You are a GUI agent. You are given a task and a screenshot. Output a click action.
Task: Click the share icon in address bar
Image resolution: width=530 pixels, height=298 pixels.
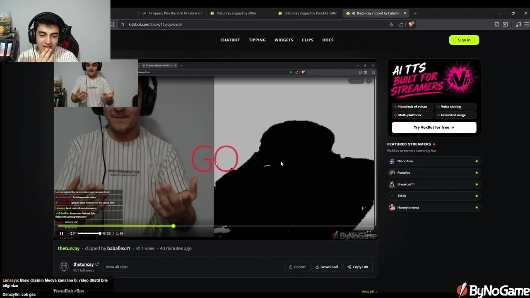[401, 24]
